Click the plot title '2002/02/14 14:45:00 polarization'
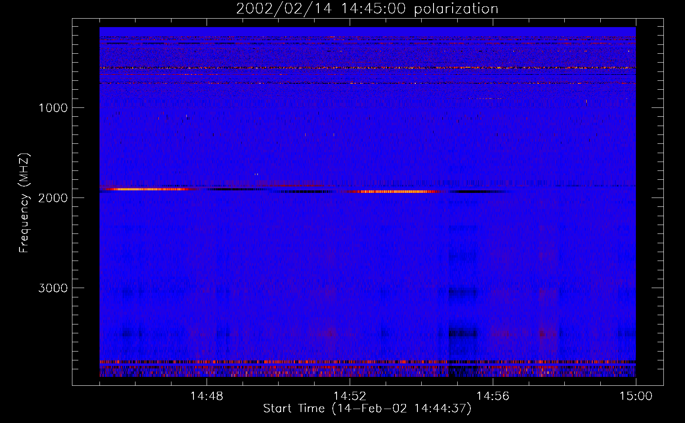Viewport: 685px width, 423px height. coord(367,9)
